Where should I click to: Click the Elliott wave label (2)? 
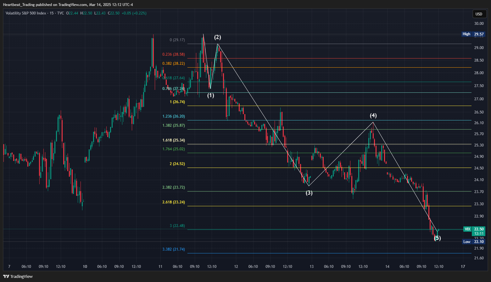(x=218, y=37)
